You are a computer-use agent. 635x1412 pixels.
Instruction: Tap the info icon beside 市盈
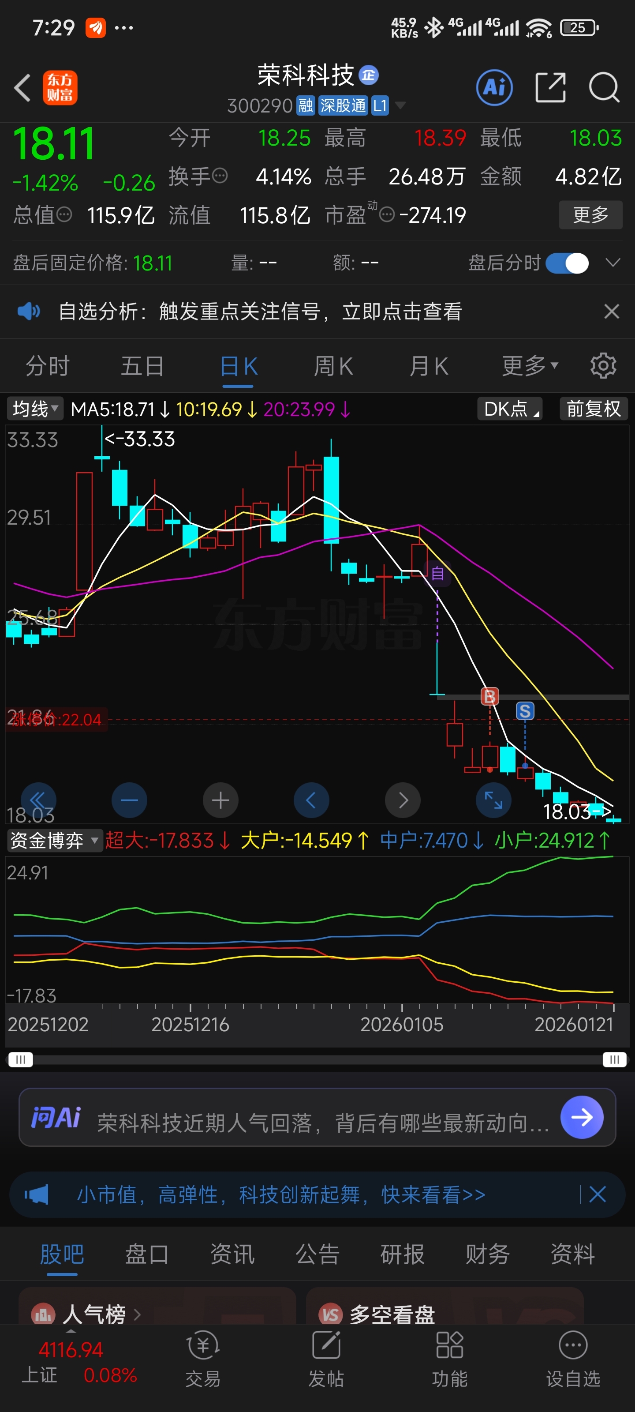[387, 214]
